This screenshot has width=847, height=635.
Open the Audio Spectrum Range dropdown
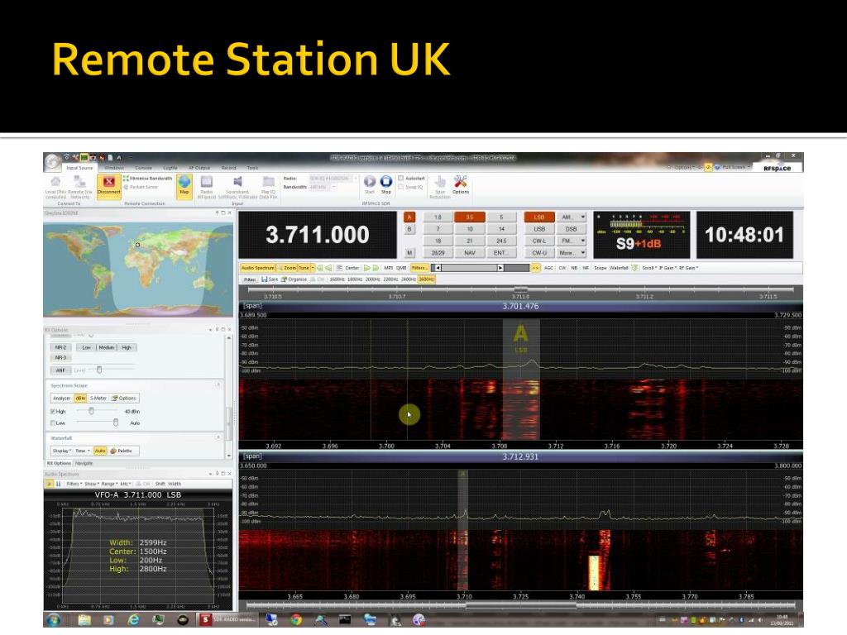pos(108,484)
